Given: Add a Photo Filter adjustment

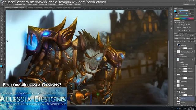Looking at the screenshot, I should [x=185, y=28].
